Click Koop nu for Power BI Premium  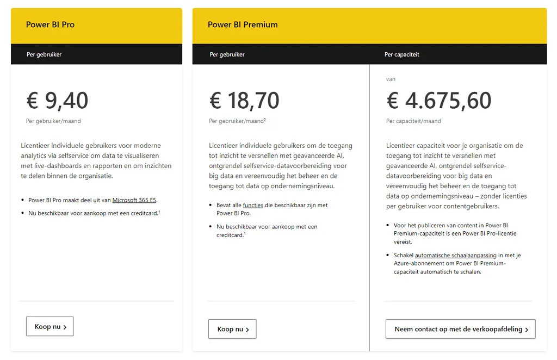(232, 329)
